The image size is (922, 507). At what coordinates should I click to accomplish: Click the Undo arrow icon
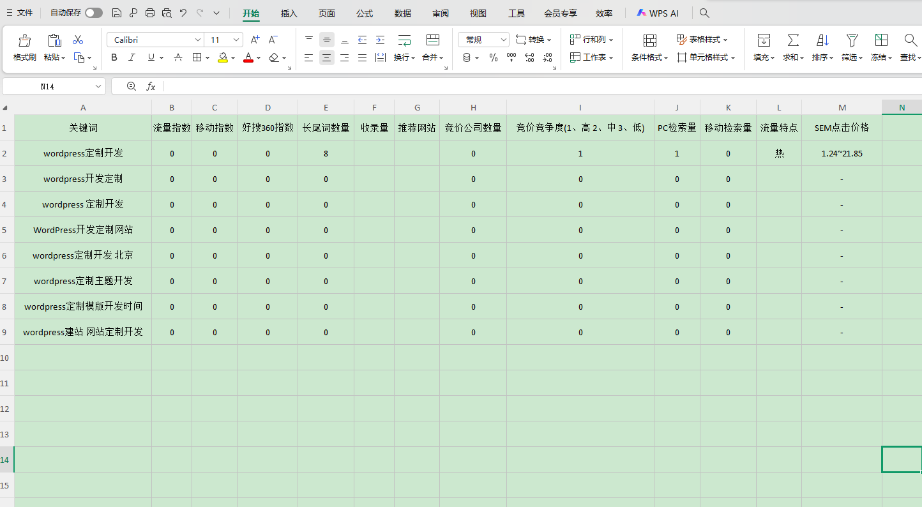pyautogui.click(x=183, y=13)
